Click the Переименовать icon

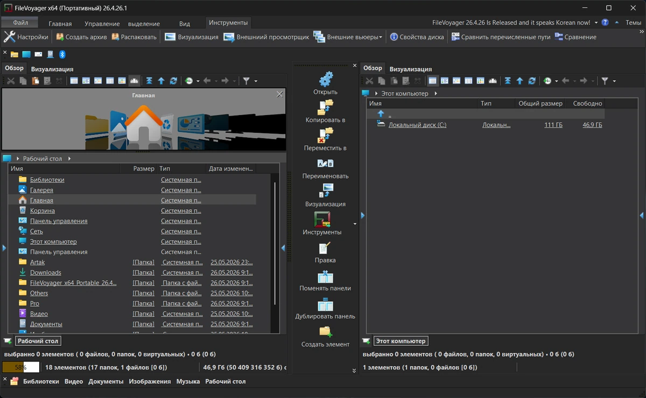pyautogui.click(x=325, y=164)
